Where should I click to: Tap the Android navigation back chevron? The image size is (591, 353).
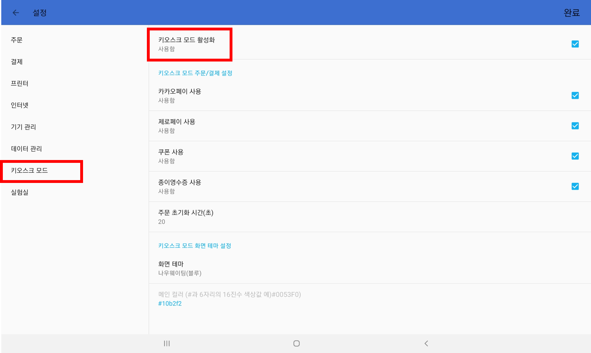[426, 344]
